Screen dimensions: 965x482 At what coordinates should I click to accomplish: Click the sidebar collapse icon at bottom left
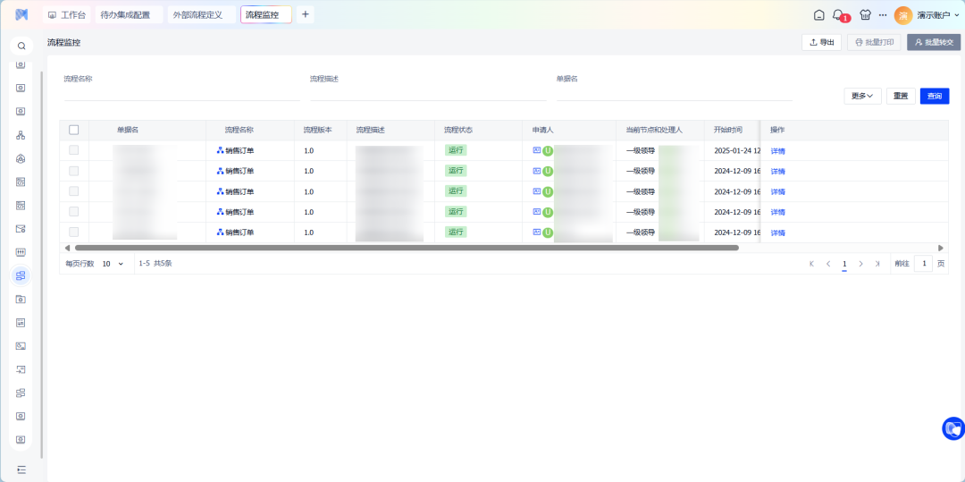[21, 469]
